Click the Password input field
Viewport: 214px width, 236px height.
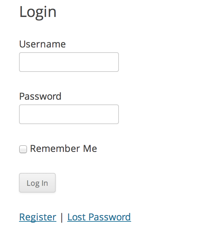[69, 114]
